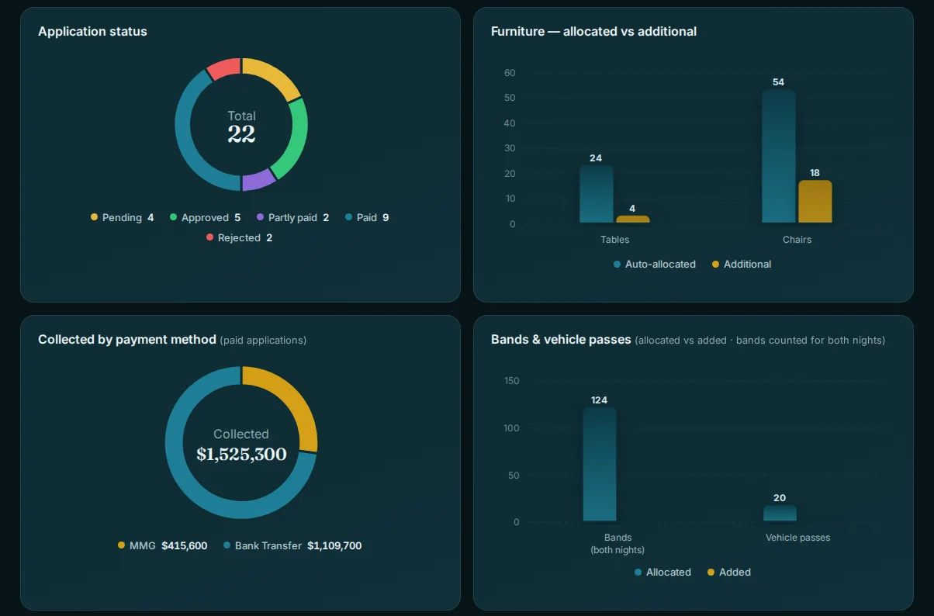This screenshot has width=934, height=616.
Task: Select the red Rejected donut segment
Action: tap(226, 67)
